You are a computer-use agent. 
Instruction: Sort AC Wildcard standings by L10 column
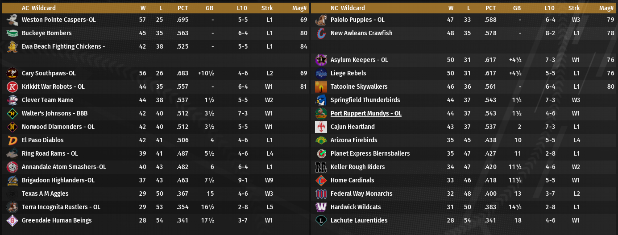coord(243,8)
